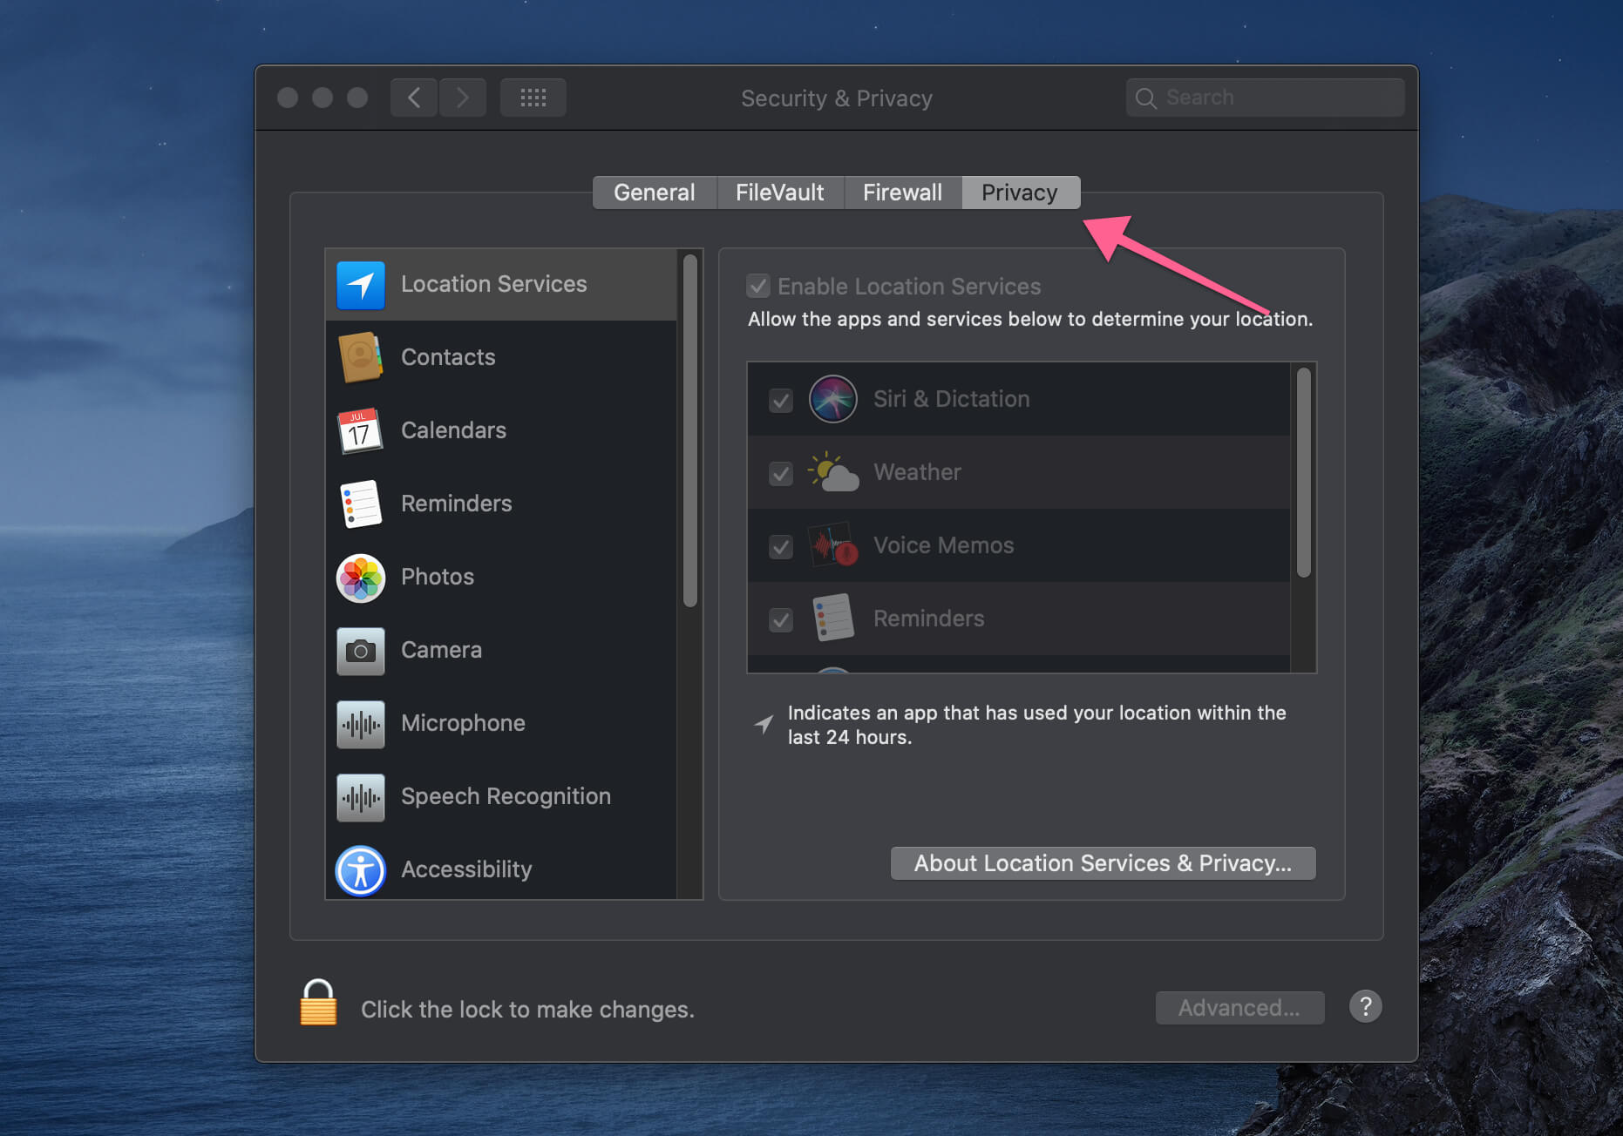Select the Photos pinwheel icon
The width and height of the screenshot is (1623, 1136).
coord(360,578)
